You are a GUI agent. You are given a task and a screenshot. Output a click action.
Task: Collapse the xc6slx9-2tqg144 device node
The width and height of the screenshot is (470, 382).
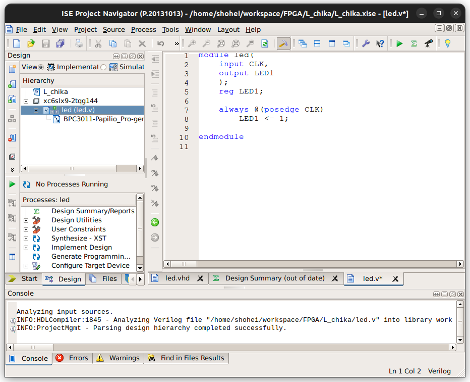(x=26, y=101)
